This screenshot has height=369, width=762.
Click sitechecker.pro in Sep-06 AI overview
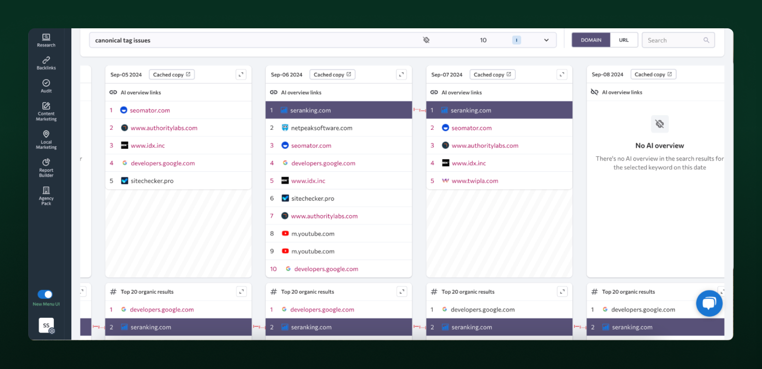point(313,198)
